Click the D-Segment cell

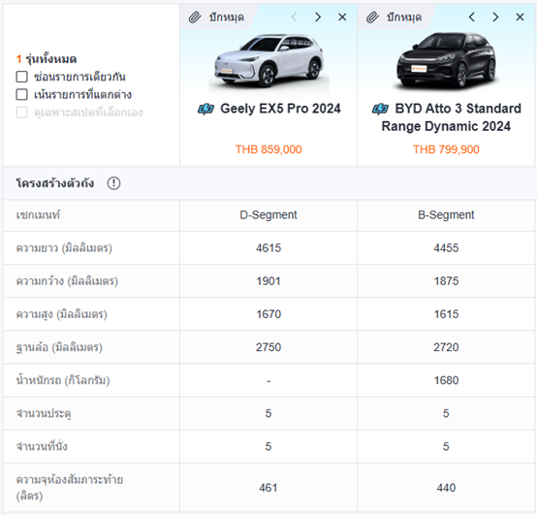point(268,215)
